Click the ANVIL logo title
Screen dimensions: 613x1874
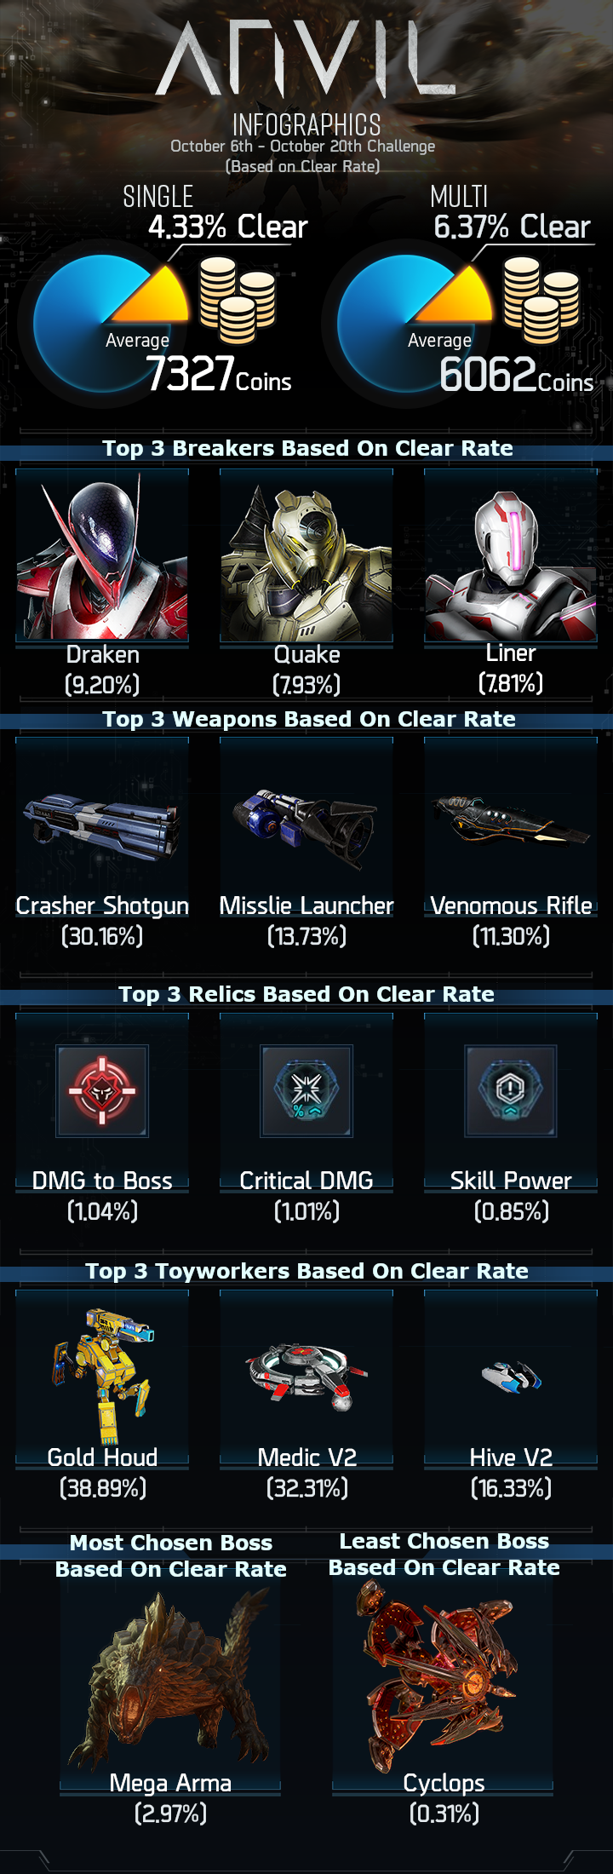(306, 58)
